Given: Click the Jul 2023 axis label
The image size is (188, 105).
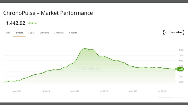Looking at the screenshot, I should 162,91.
